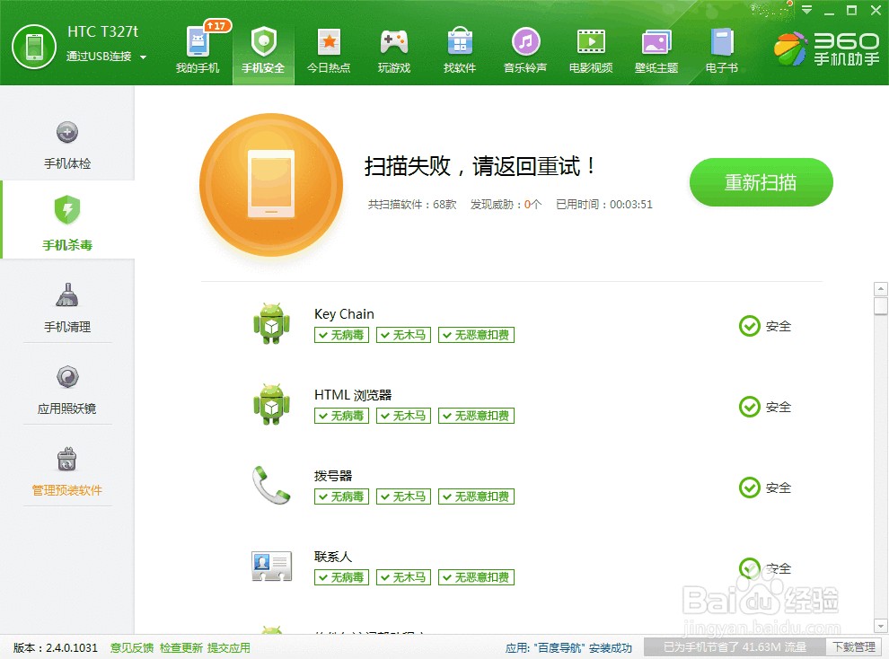889x659 pixels.
Task: Click the 无恶意扣费 tag under 联系人
Action: point(476,577)
